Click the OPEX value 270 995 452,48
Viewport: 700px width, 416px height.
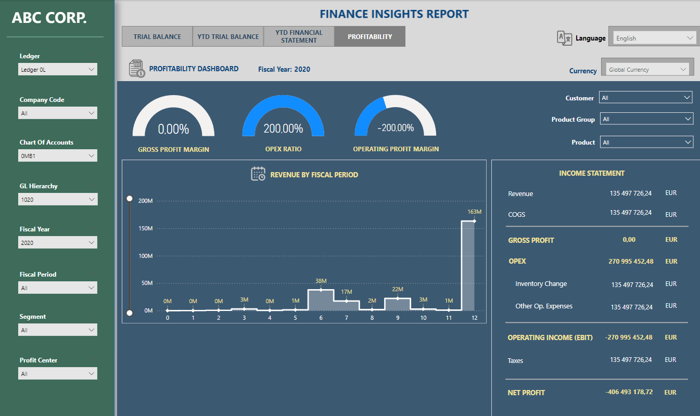pos(631,261)
